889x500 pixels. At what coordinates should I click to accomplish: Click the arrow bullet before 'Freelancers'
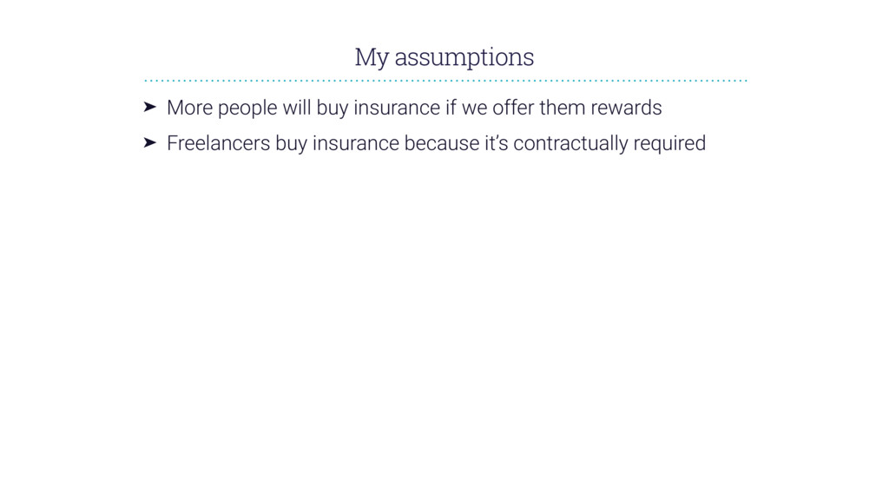(149, 142)
